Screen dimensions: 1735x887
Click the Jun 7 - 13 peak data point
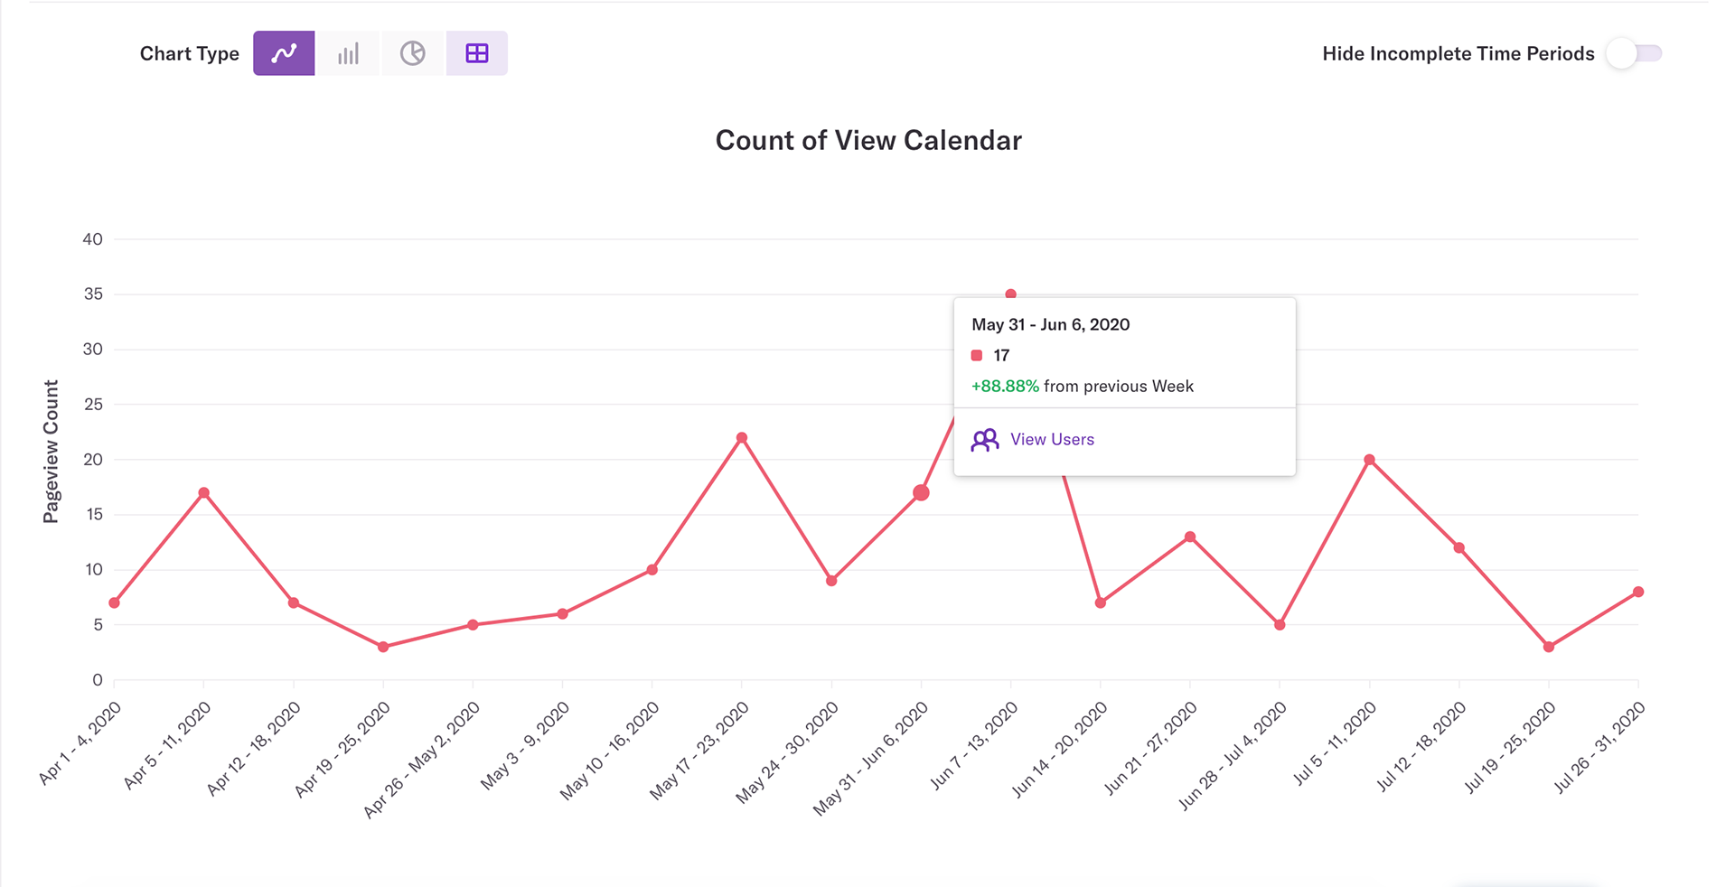click(x=1011, y=294)
